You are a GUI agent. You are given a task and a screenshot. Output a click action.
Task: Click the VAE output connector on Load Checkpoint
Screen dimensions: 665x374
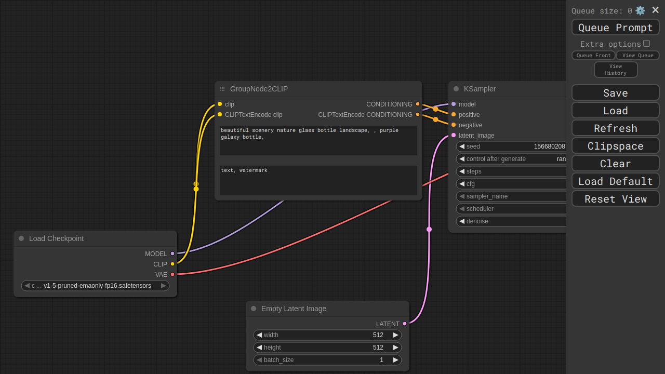pos(172,274)
